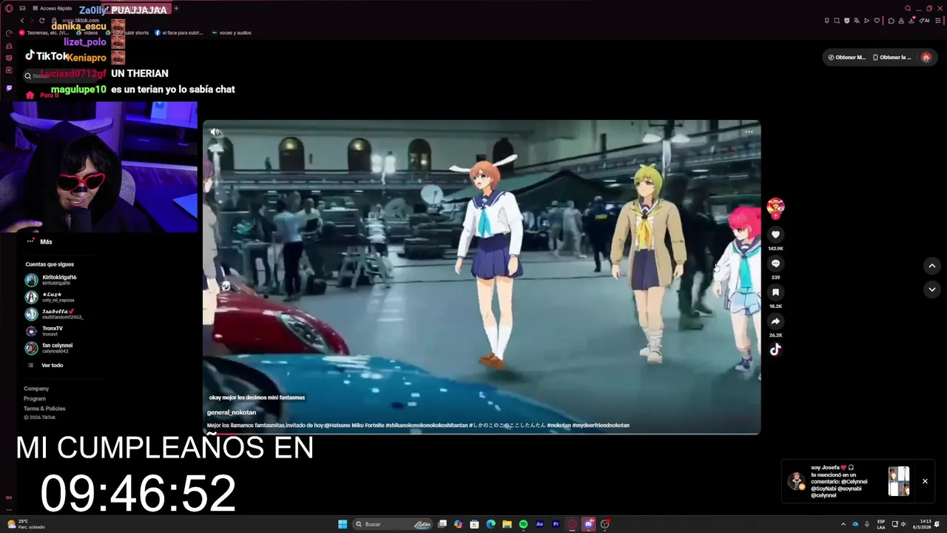Click the pin icon in browser toolbar
The image size is (947, 533).
click(827, 21)
